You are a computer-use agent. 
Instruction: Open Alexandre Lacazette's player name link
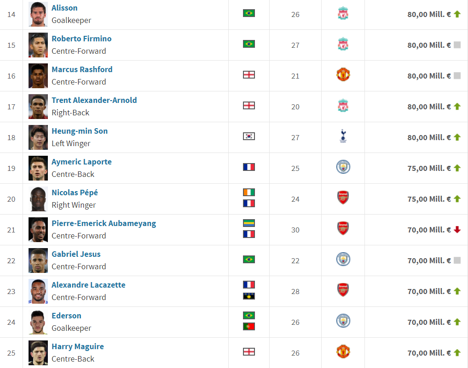88,285
